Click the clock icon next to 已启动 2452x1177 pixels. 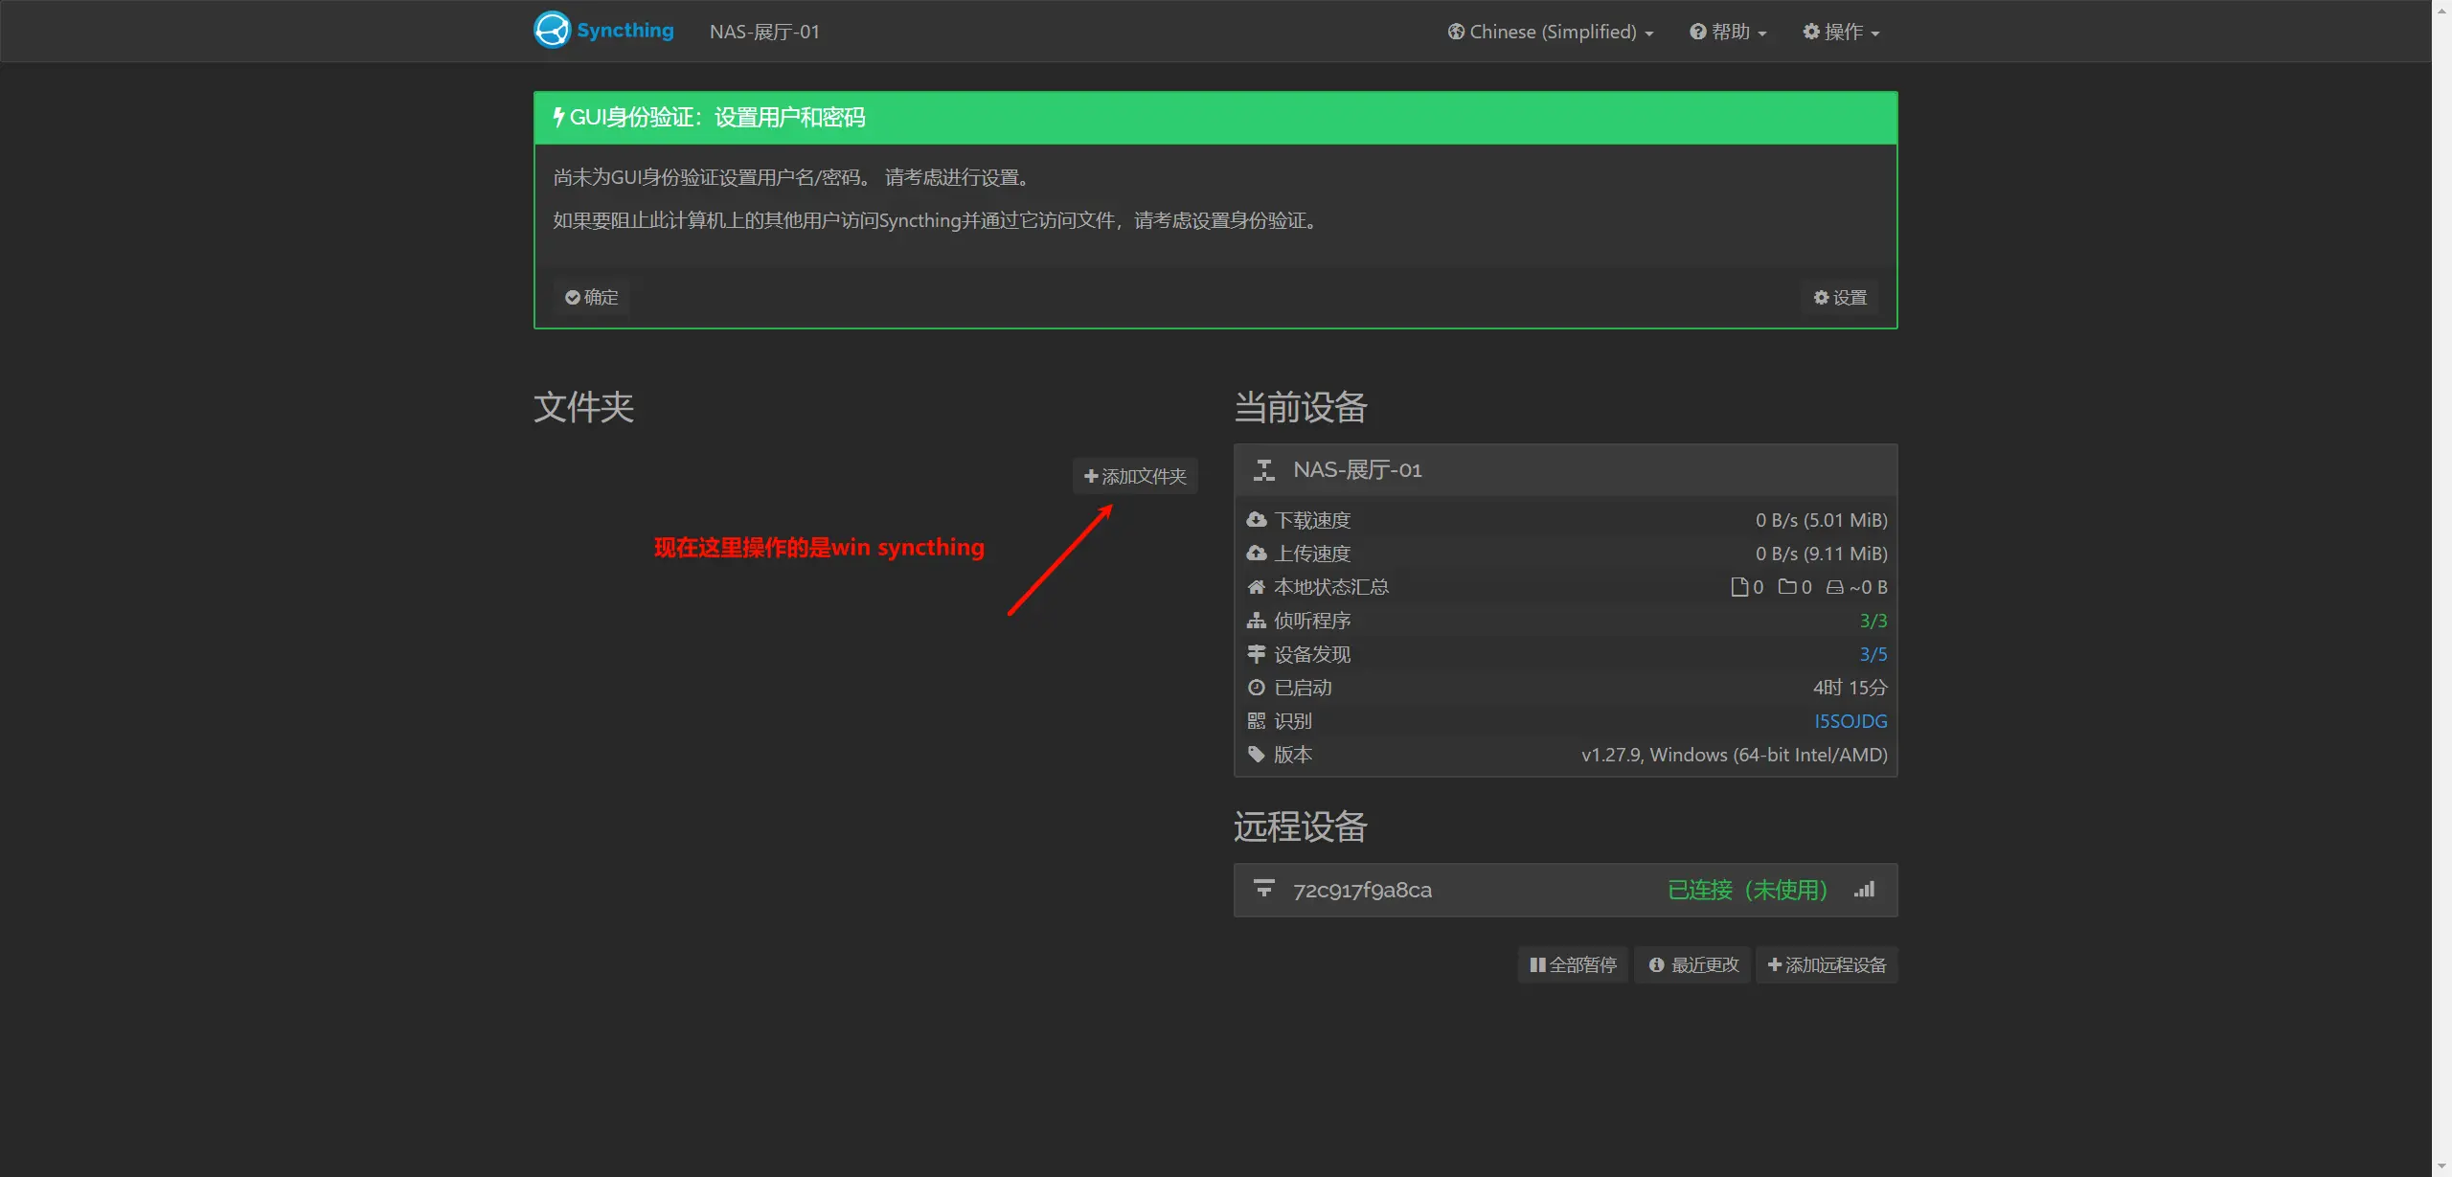click(x=1257, y=687)
